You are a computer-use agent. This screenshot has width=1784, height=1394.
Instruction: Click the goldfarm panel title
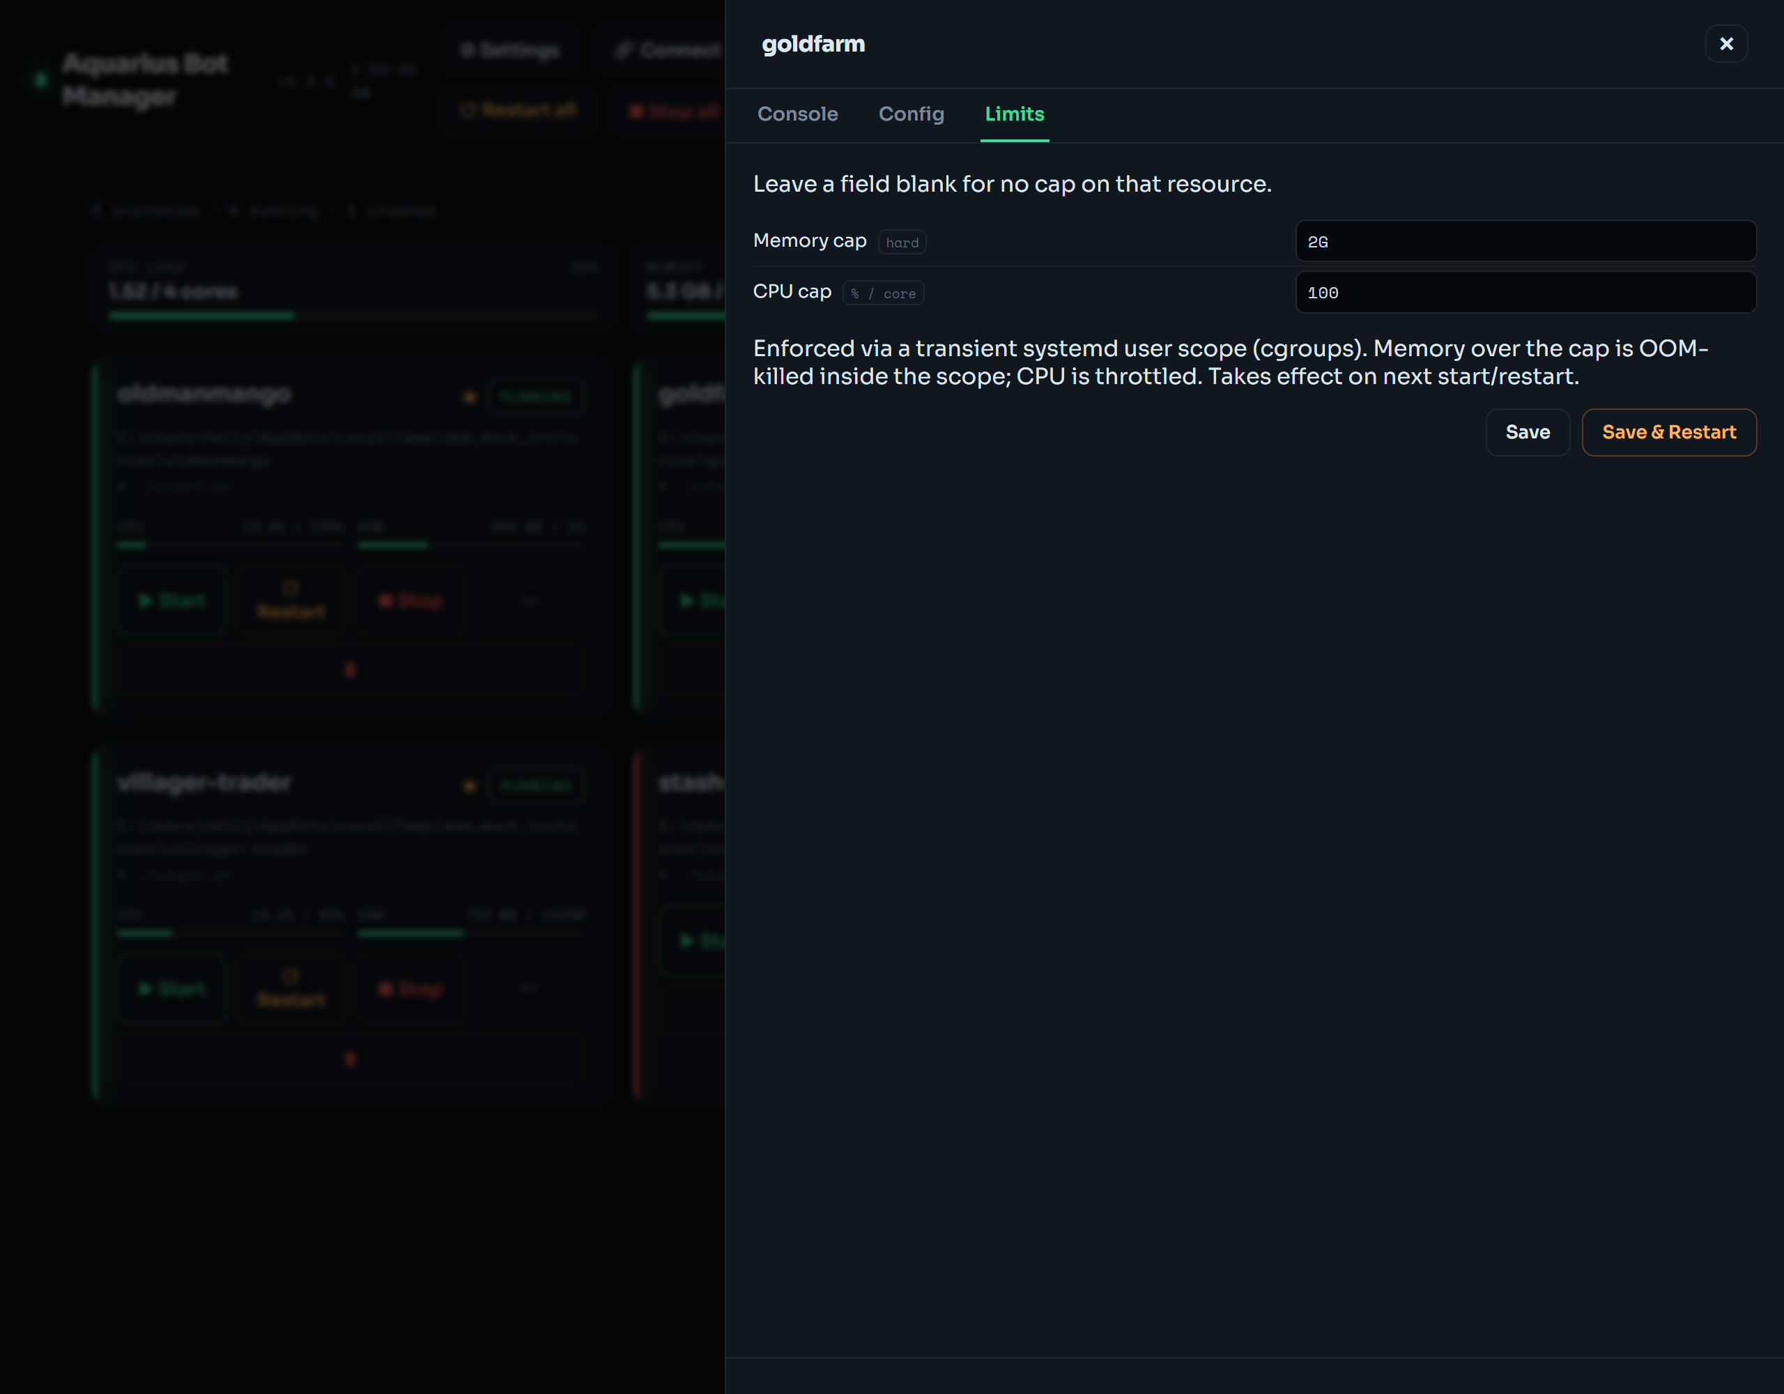(813, 44)
